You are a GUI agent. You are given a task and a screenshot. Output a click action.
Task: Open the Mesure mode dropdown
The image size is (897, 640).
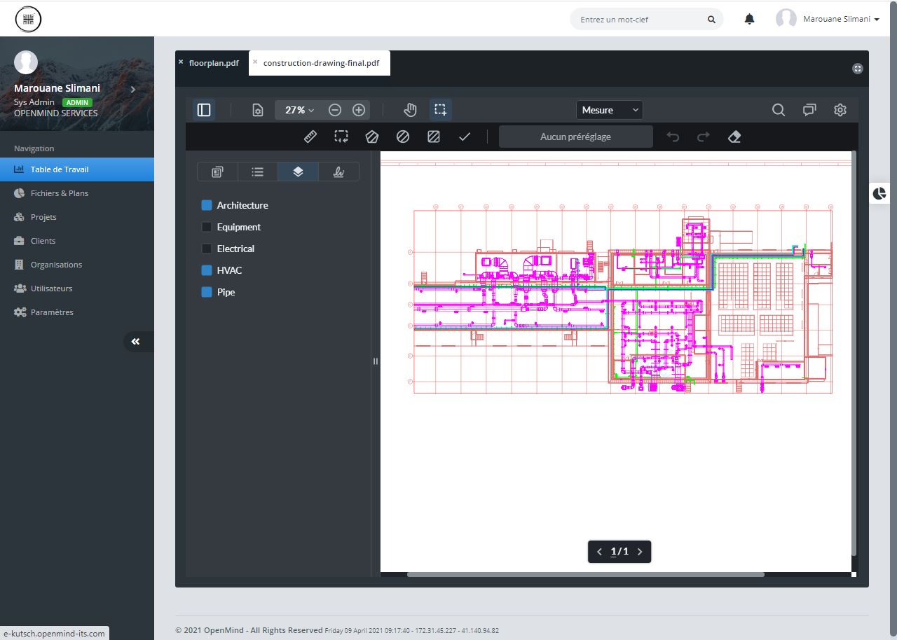609,110
